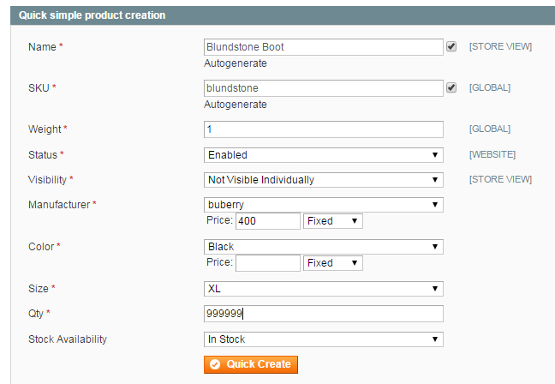Expand the Stock Availability dropdown

323,339
